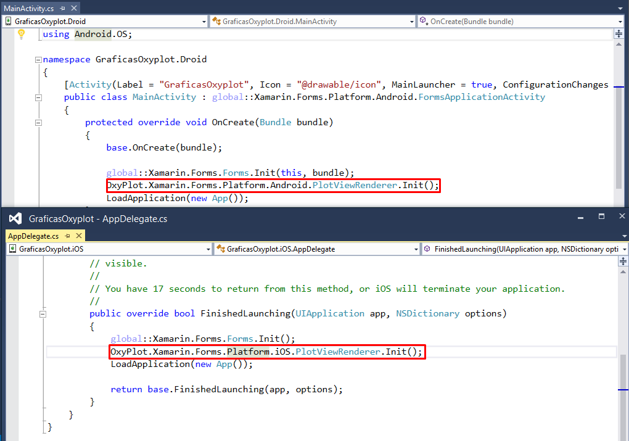The width and height of the screenshot is (629, 441).
Task: Click the method icon beside OnCreate(Bundle bundle)
Action: click(x=424, y=20)
